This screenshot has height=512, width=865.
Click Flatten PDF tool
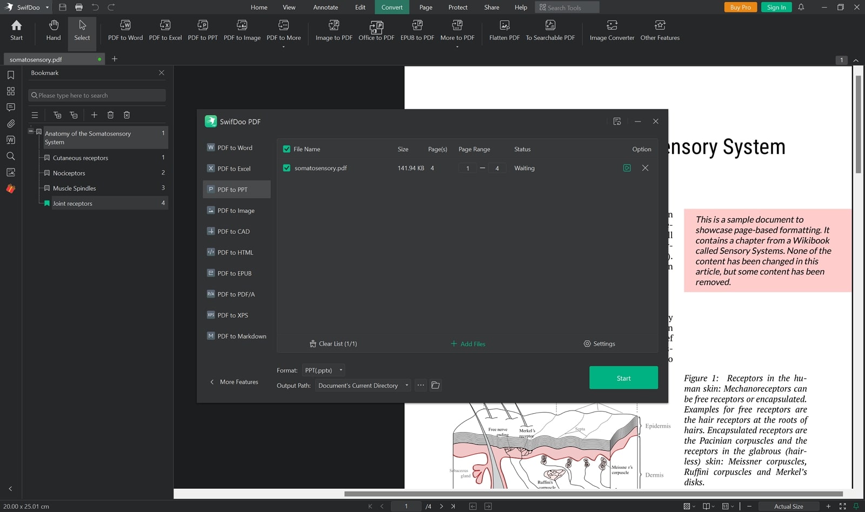coord(504,31)
